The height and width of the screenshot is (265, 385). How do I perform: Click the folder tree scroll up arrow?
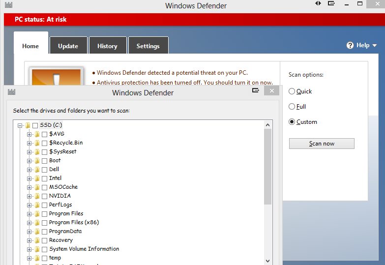267,125
